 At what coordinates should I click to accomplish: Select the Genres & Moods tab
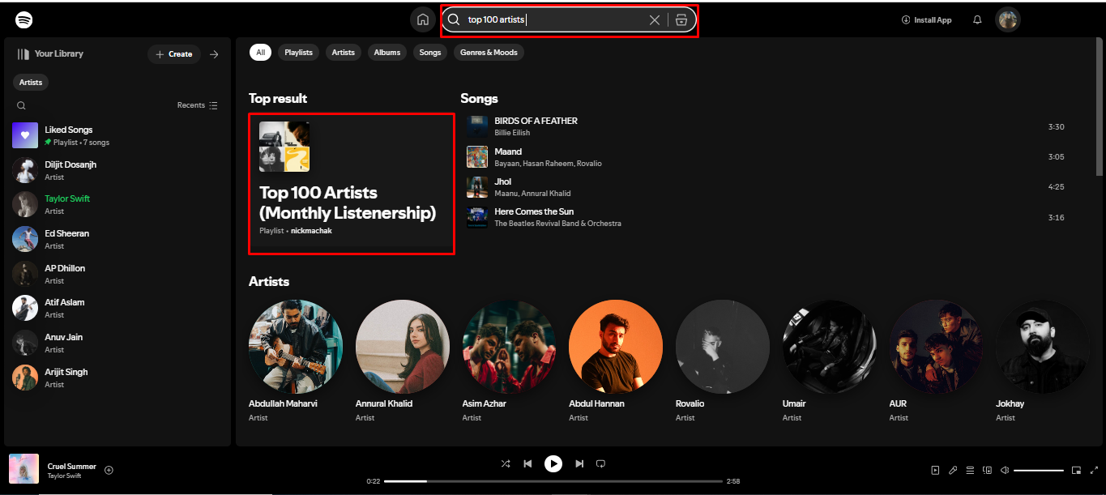(489, 52)
